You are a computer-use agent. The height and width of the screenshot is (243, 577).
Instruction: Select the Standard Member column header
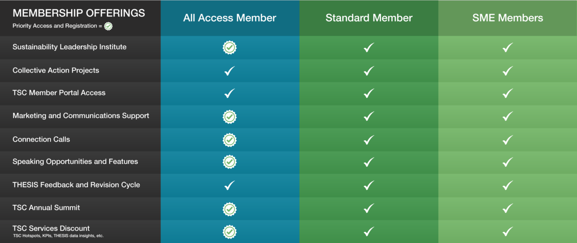click(369, 18)
